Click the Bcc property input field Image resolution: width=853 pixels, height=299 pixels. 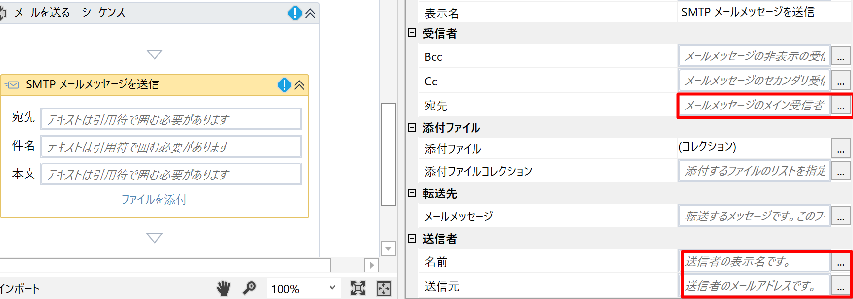click(x=755, y=56)
